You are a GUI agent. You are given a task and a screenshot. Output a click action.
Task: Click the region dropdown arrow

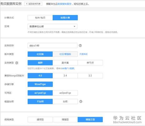coord(74,26)
